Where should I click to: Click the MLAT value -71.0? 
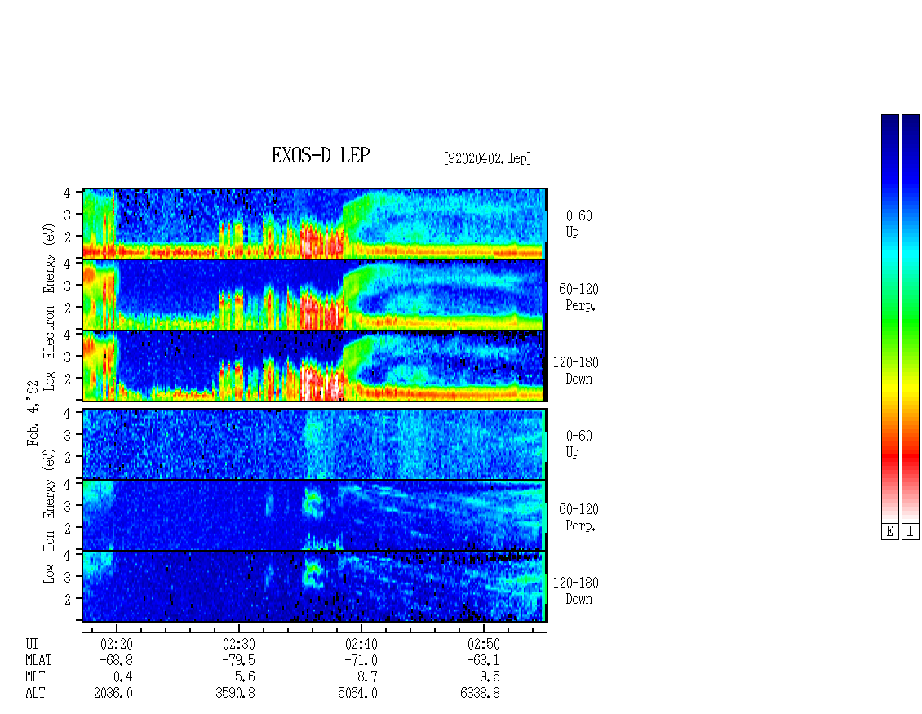[361, 660]
